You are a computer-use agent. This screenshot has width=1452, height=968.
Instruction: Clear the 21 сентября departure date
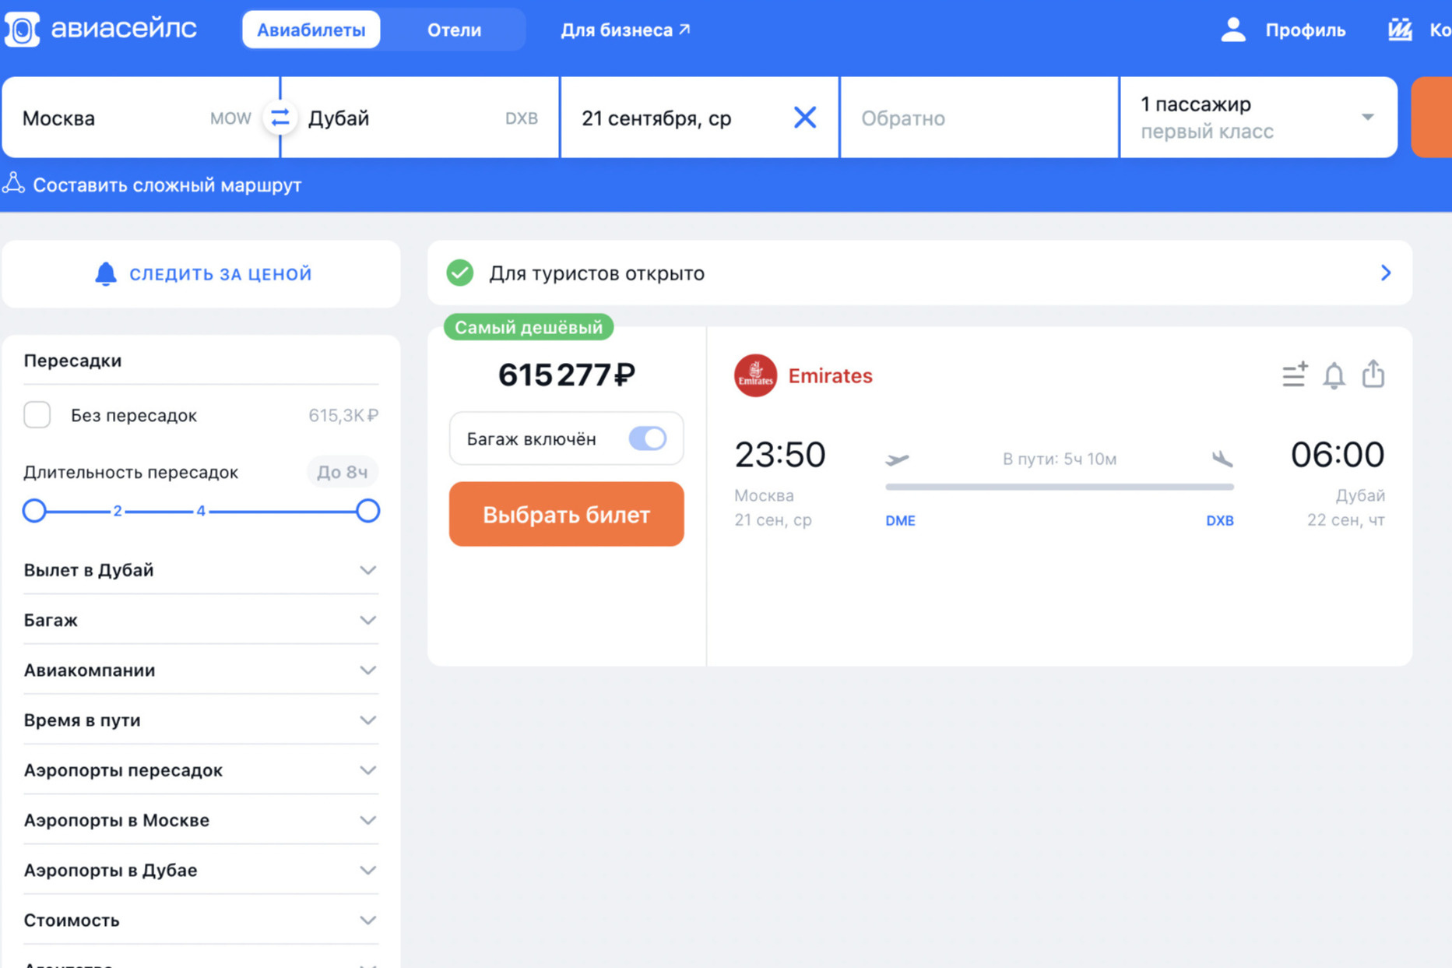(805, 118)
